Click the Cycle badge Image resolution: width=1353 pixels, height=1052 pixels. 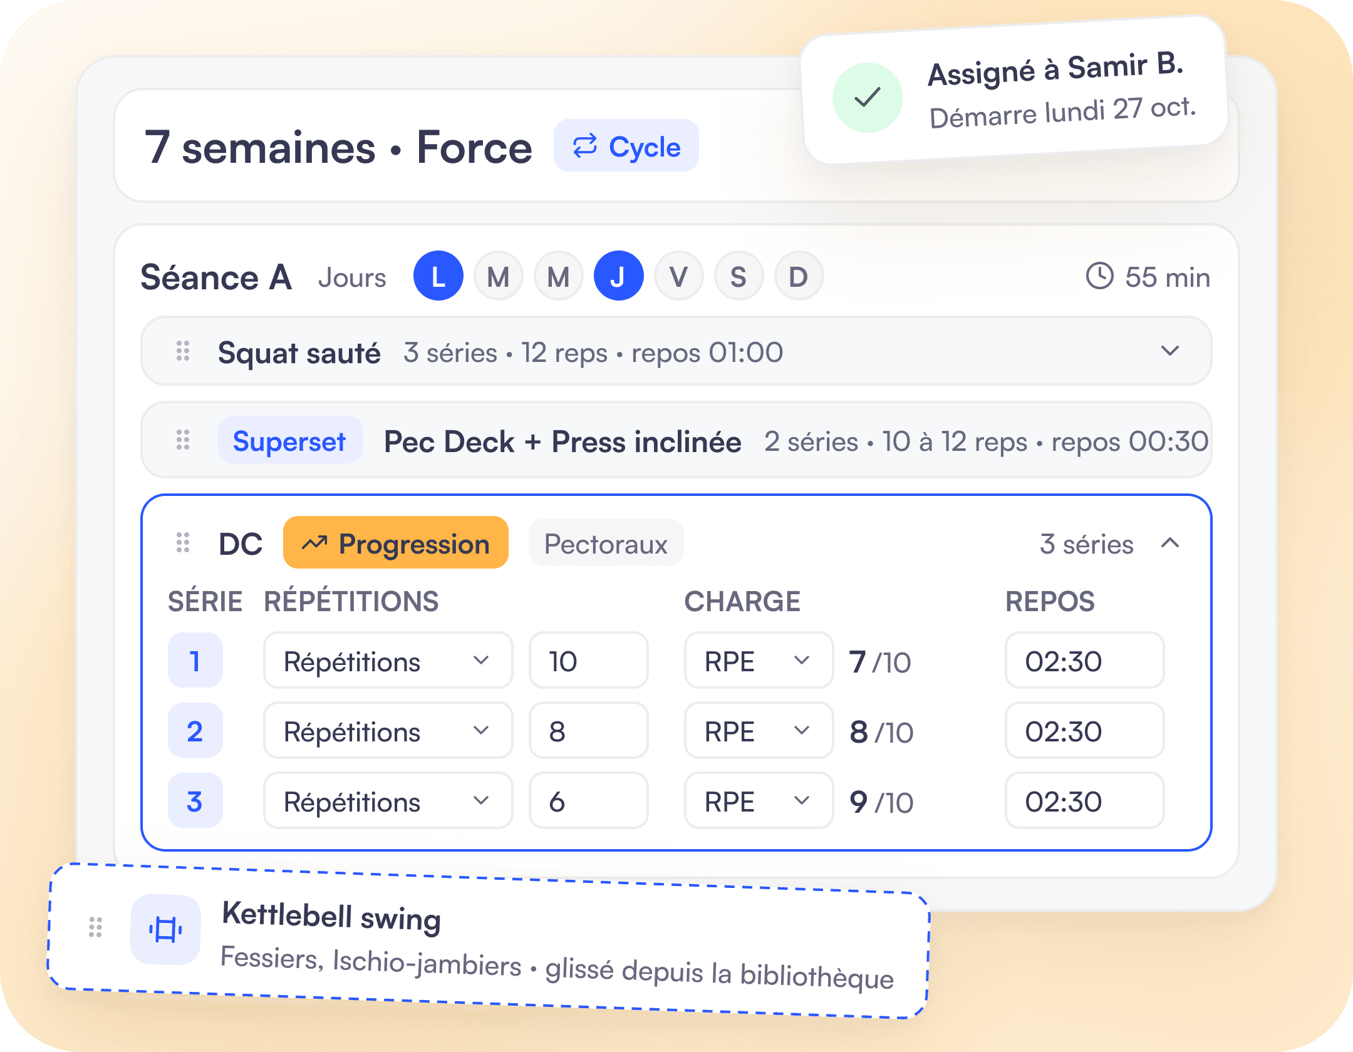coord(626,146)
